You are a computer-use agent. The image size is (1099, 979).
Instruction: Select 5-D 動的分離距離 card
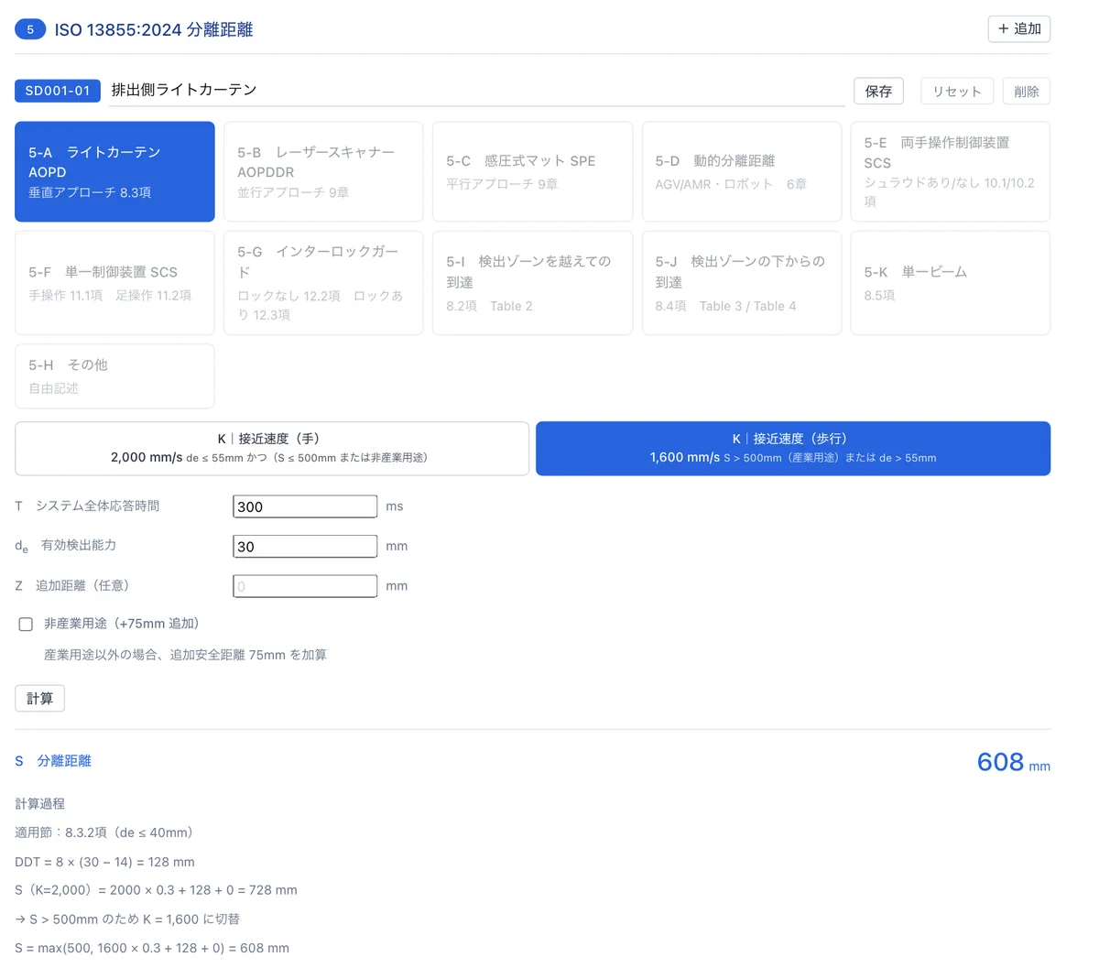[x=742, y=171]
